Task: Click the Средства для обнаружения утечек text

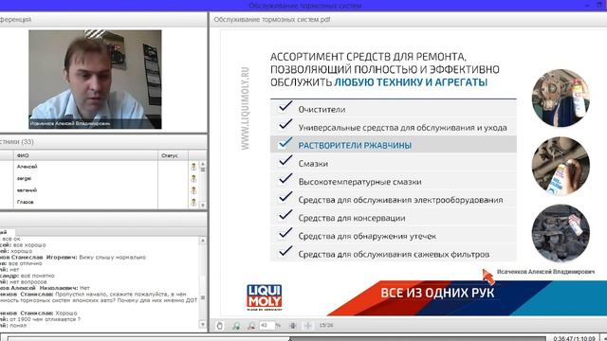Action: 367,236
